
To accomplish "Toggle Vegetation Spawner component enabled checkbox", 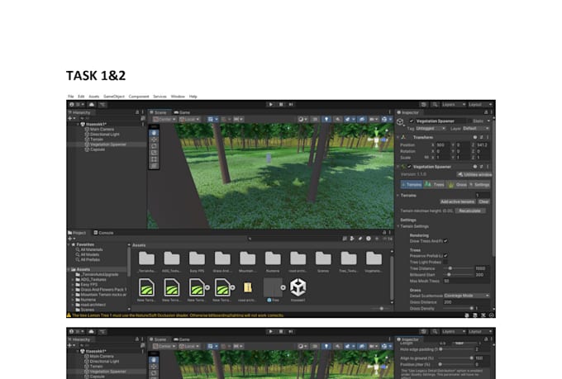I will (x=409, y=167).
